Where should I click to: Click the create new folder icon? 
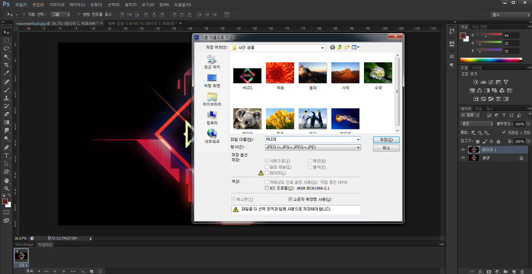pyautogui.click(x=347, y=47)
